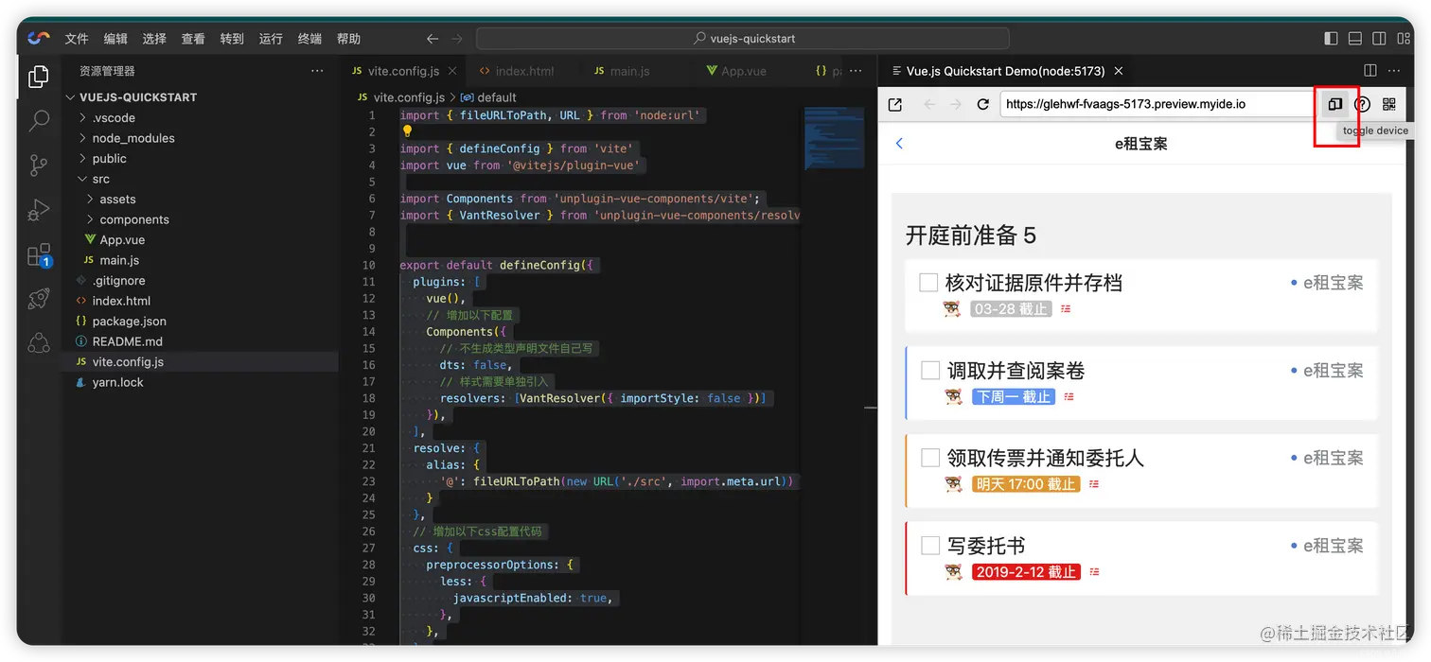The width and height of the screenshot is (1431, 662).
Task: Close the Vue.js Quickstart Demo preview tab
Action: [x=1119, y=71]
